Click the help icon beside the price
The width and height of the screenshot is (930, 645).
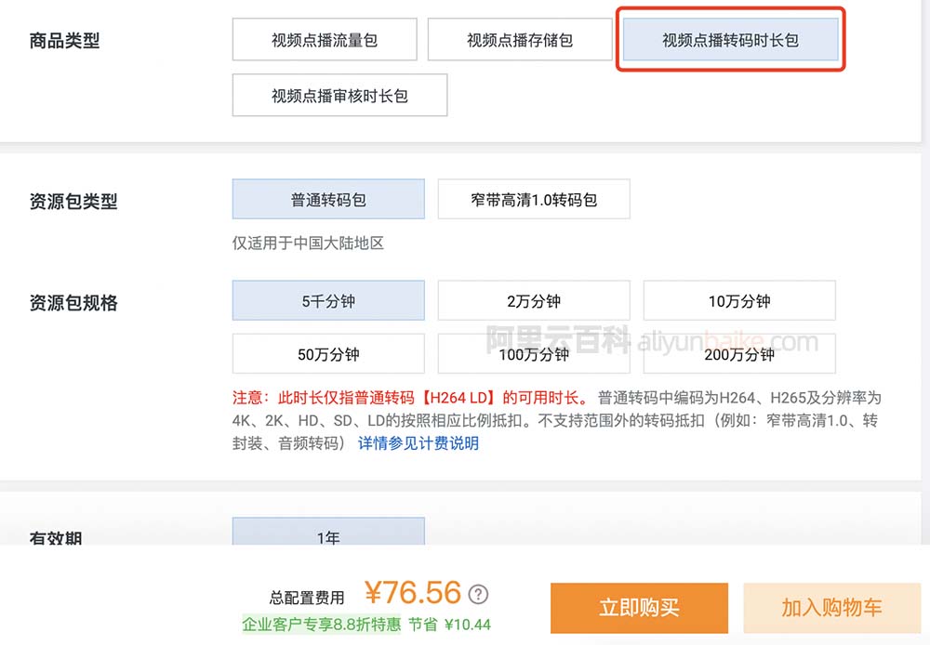coord(478,595)
